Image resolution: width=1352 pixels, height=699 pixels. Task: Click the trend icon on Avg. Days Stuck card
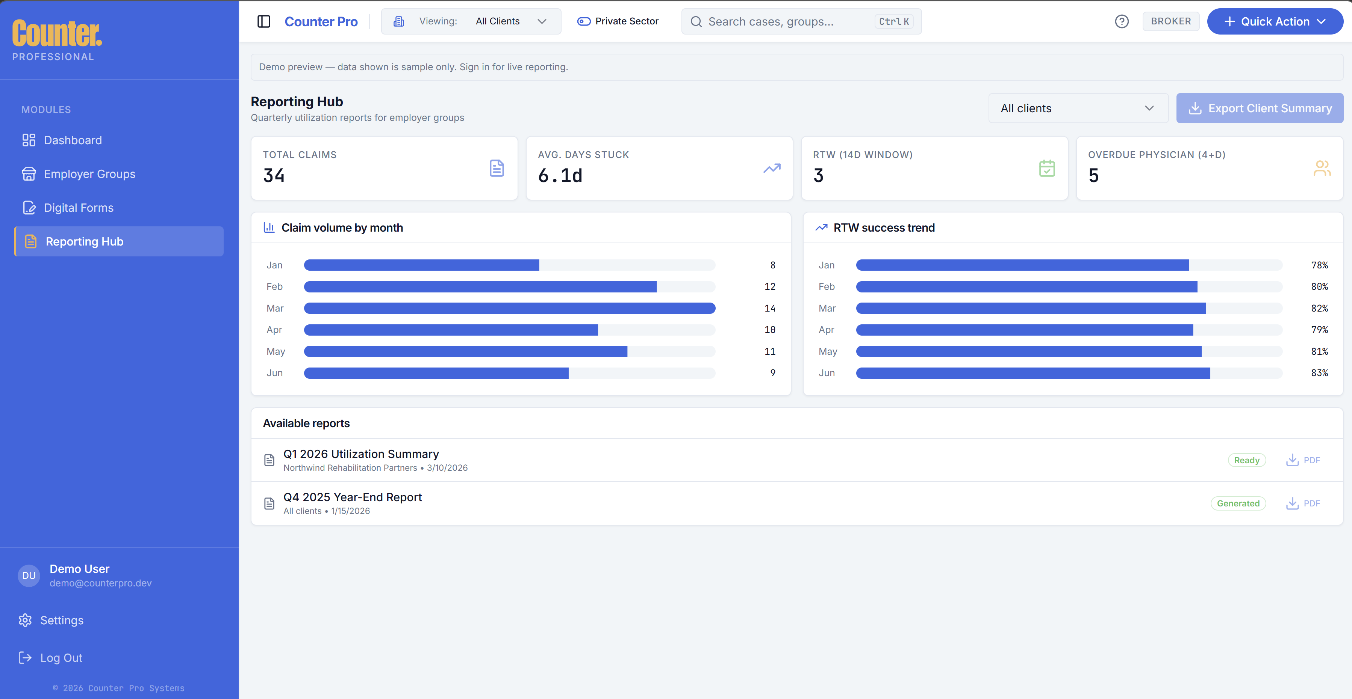pyautogui.click(x=772, y=168)
